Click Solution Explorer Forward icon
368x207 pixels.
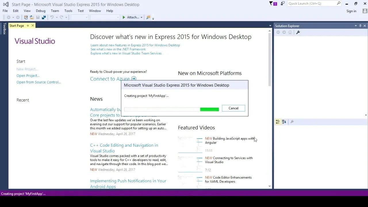point(284,32)
